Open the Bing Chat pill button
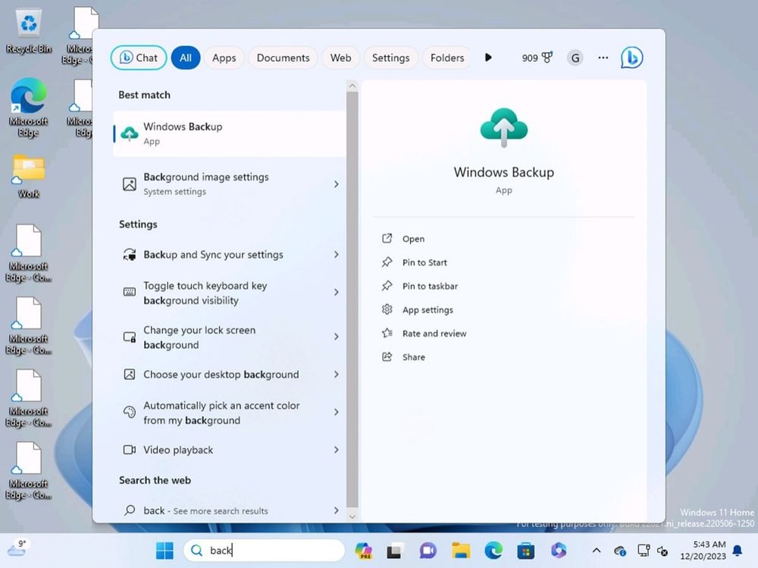The width and height of the screenshot is (758, 568). (139, 58)
